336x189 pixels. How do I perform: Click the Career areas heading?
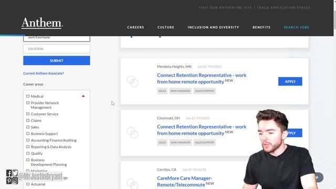pyautogui.click(x=33, y=84)
